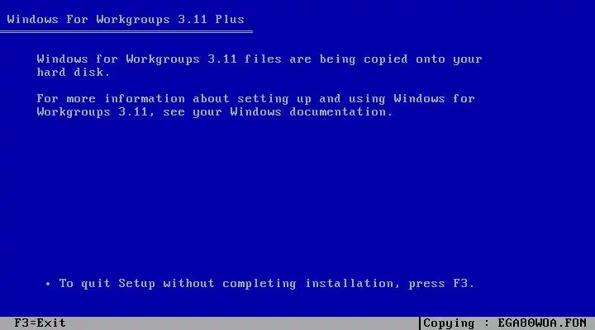
Task: Click the Copying EGA80WOA.FON status text
Action: click(x=505, y=323)
